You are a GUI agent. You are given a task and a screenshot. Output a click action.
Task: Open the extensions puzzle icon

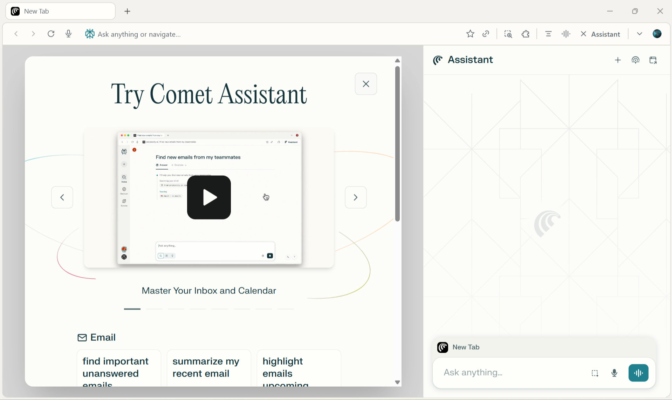click(x=526, y=34)
